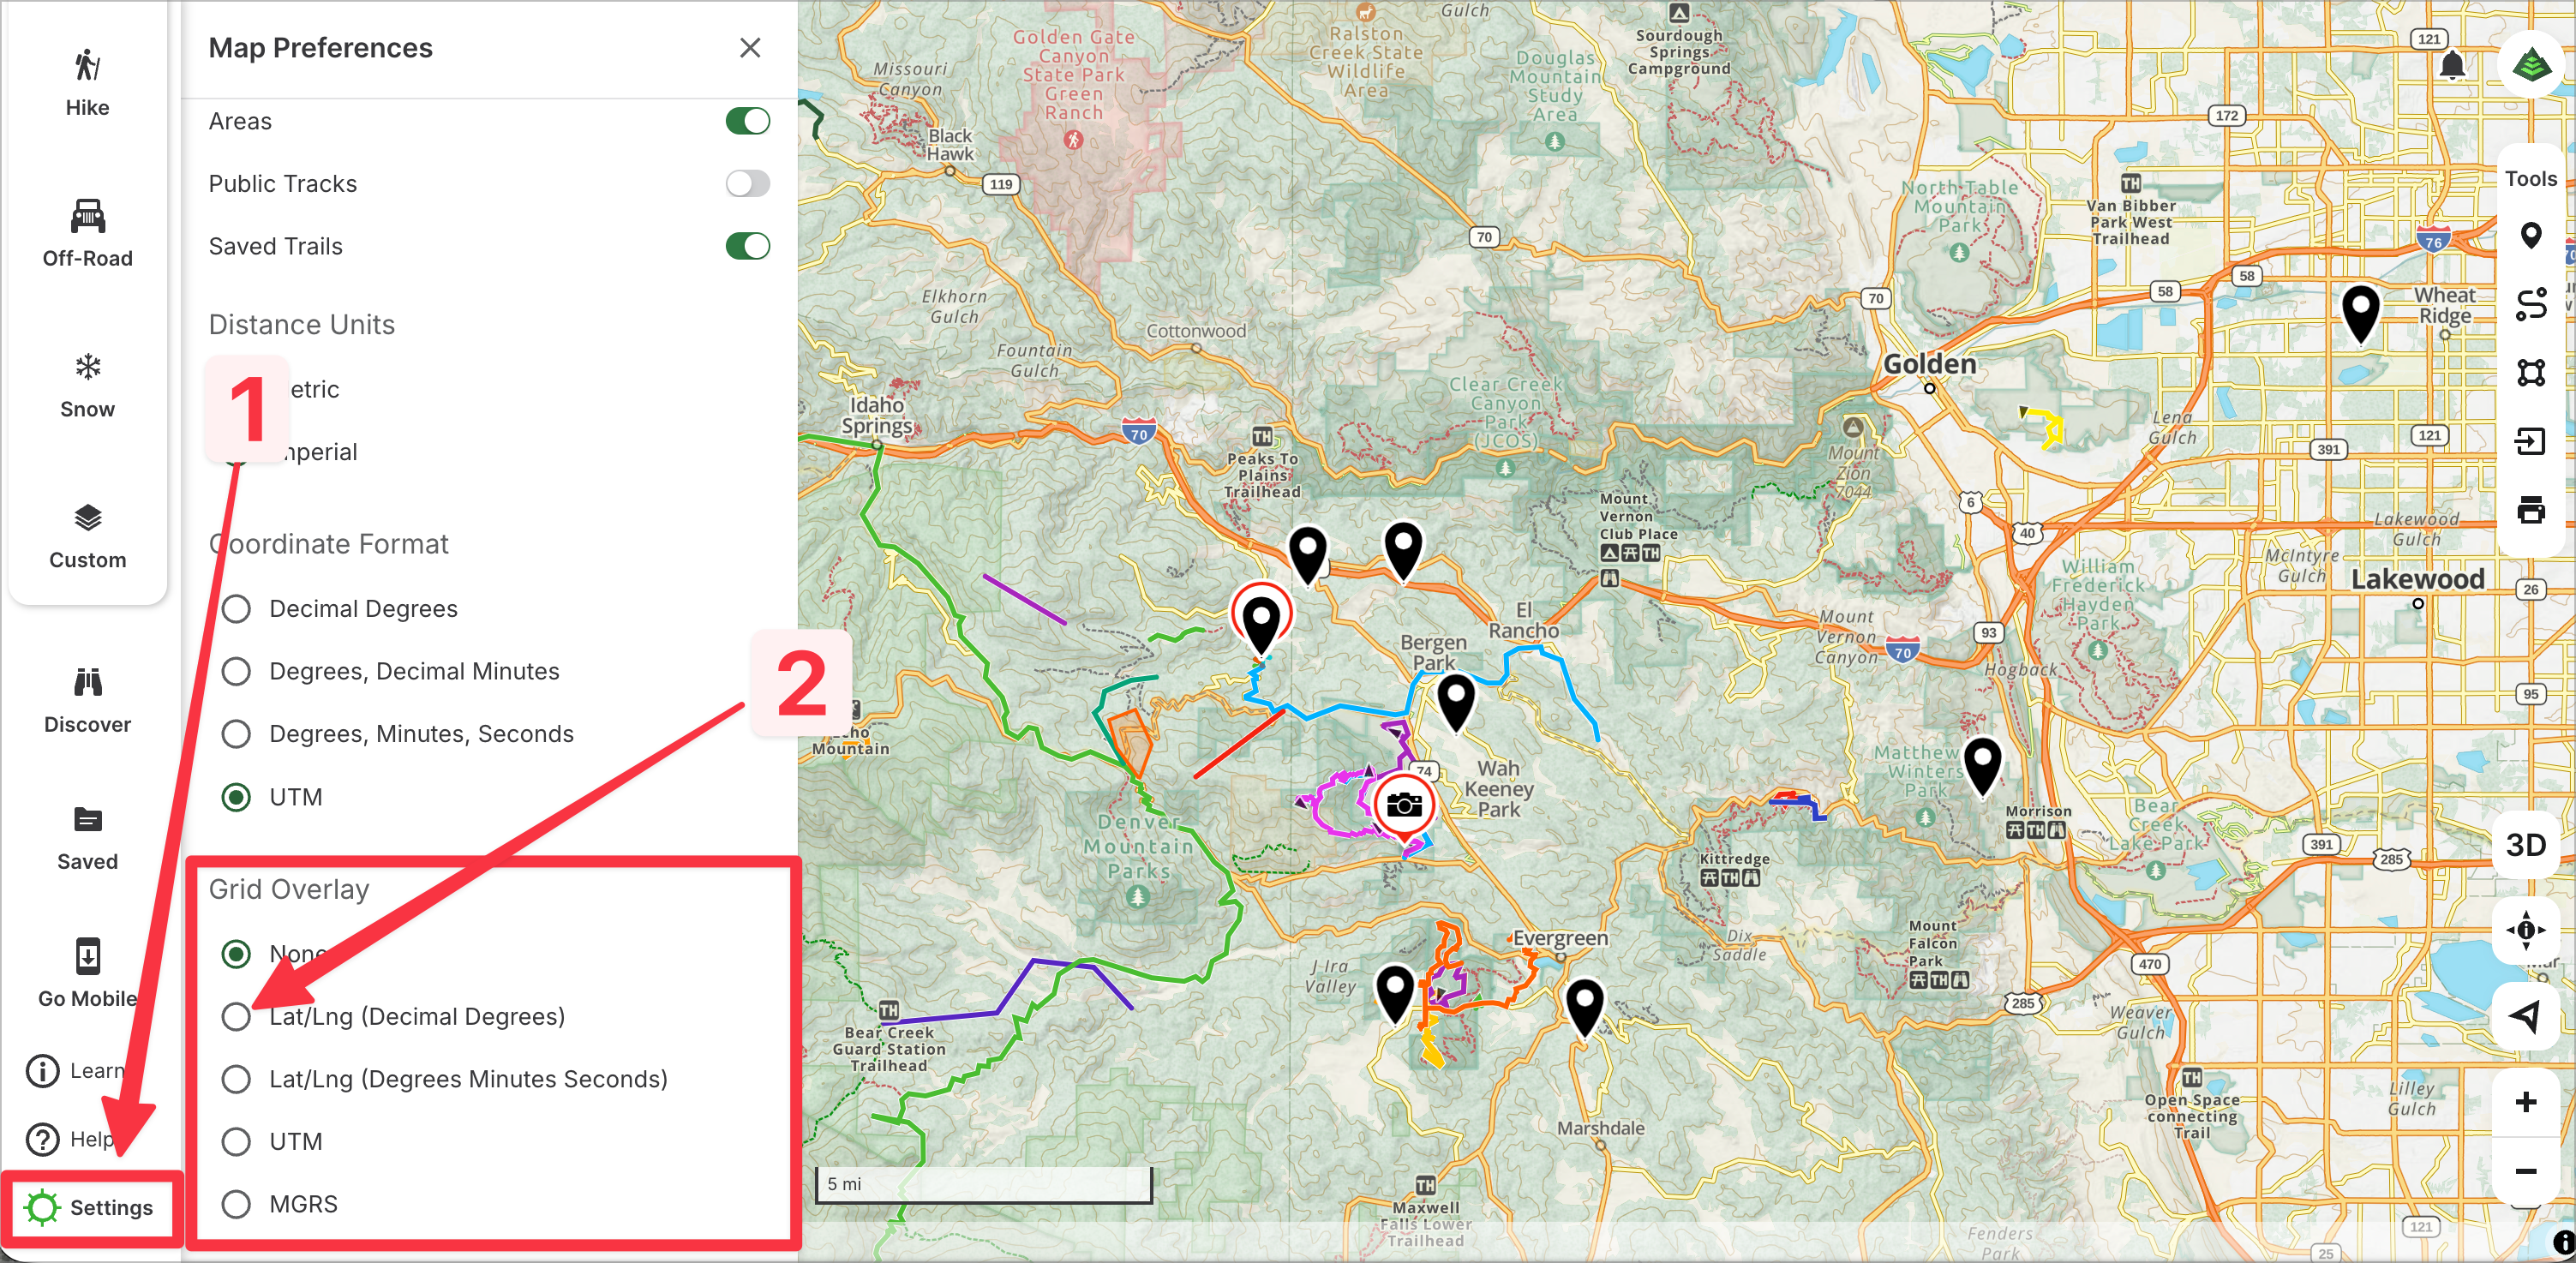Turn off the Areas toggle
Image resolution: width=2576 pixels, height=1263 pixels.
(x=747, y=121)
